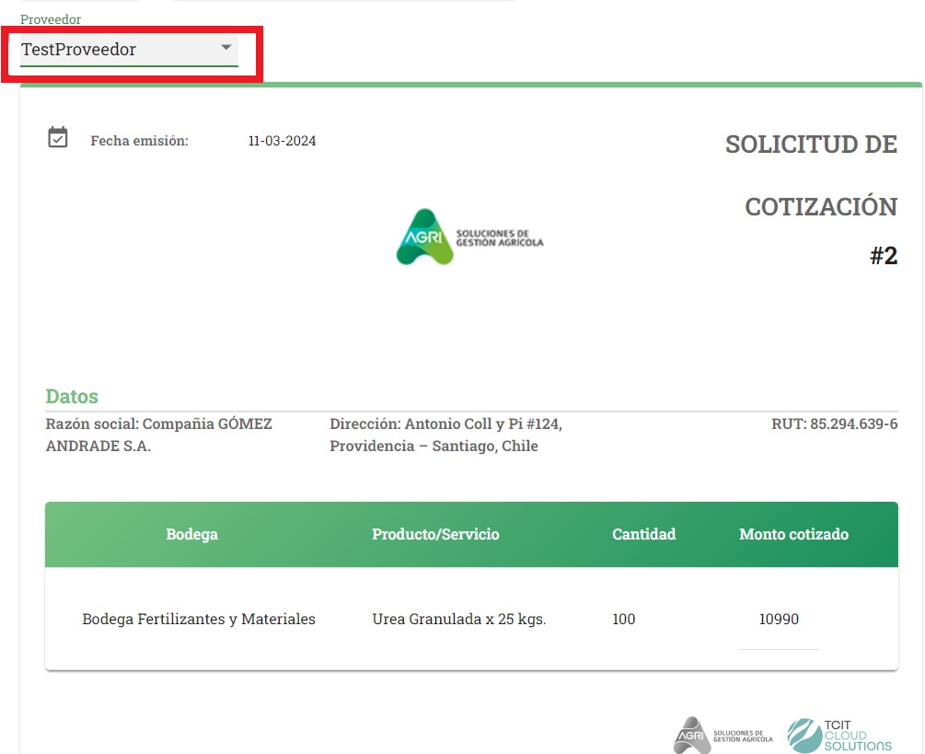925x754 pixels.
Task: Click the SOLICITUD DE COTIZACIÓN title
Action: point(811,175)
